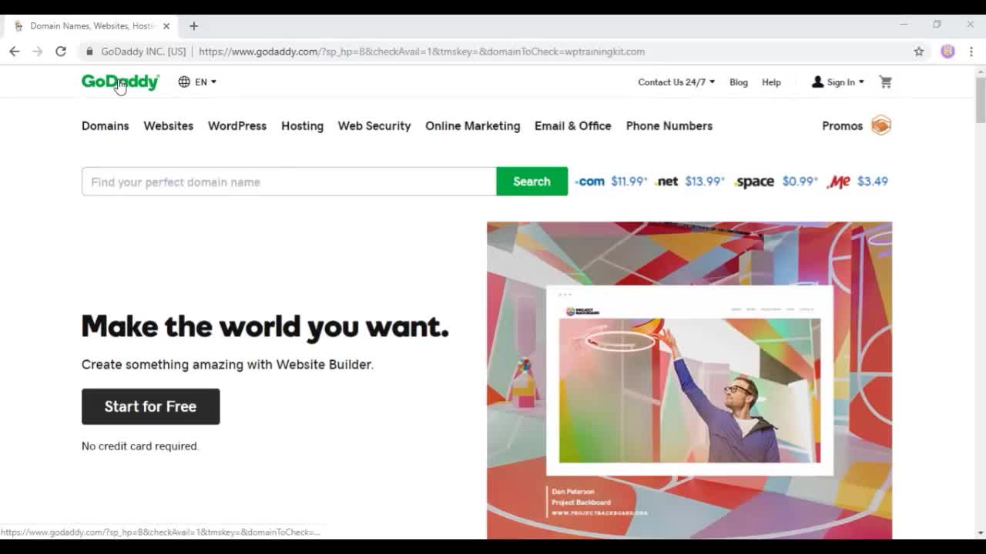The image size is (986, 554).
Task: Click the GoDaddy logo
Action: coord(120,82)
